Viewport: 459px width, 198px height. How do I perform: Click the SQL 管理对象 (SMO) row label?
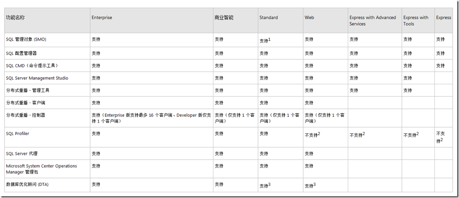click(26, 40)
